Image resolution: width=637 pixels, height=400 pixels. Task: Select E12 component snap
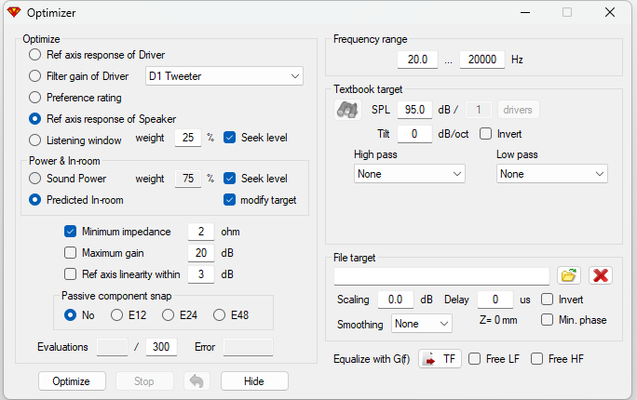(117, 315)
